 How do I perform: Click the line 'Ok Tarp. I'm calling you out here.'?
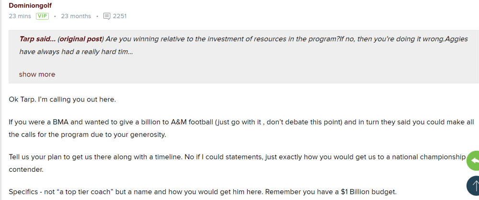point(62,100)
